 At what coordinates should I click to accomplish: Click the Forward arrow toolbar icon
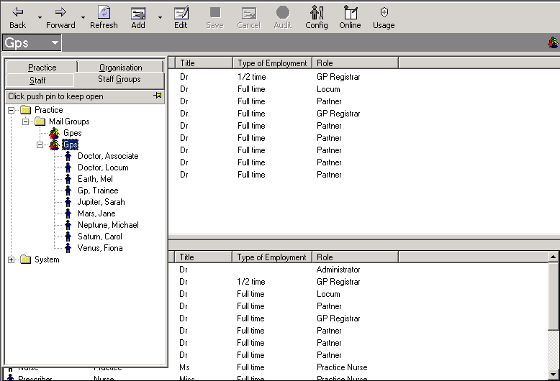pos(60,12)
